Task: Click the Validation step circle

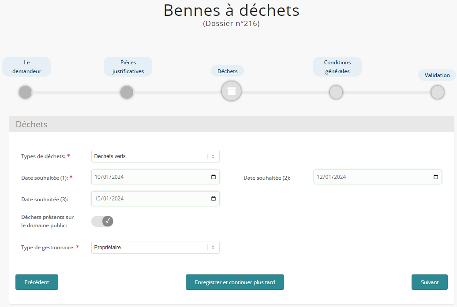Action: pos(437,92)
